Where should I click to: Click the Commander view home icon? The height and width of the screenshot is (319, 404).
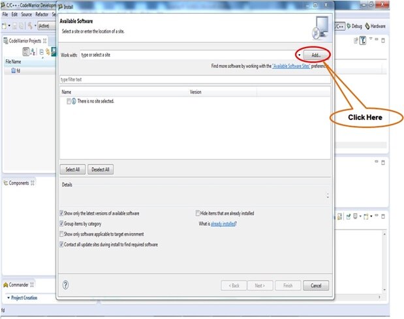[x=6, y=285]
